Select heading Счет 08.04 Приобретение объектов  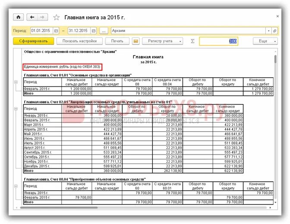(x=85, y=179)
